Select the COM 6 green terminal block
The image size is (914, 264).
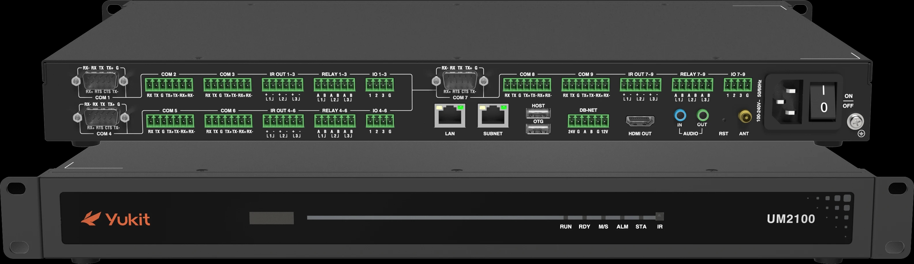pyautogui.click(x=229, y=121)
